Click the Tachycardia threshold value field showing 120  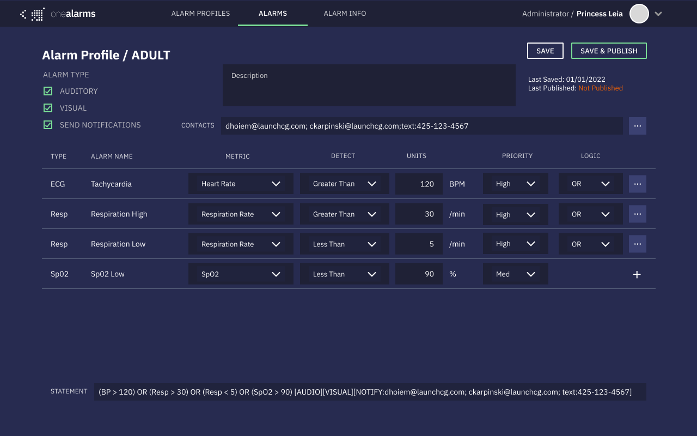click(x=418, y=184)
